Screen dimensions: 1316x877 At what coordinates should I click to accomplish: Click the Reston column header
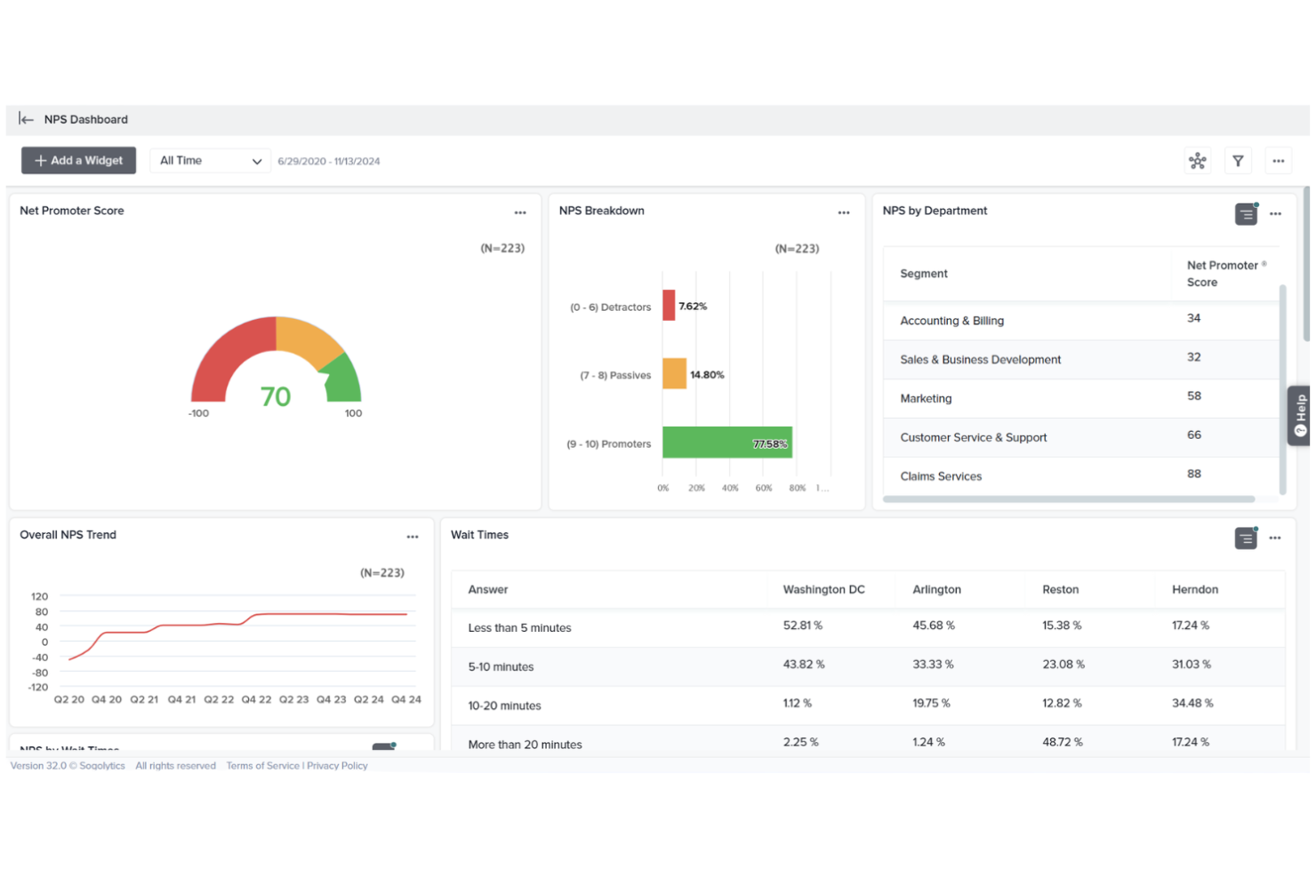coord(1060,589)
